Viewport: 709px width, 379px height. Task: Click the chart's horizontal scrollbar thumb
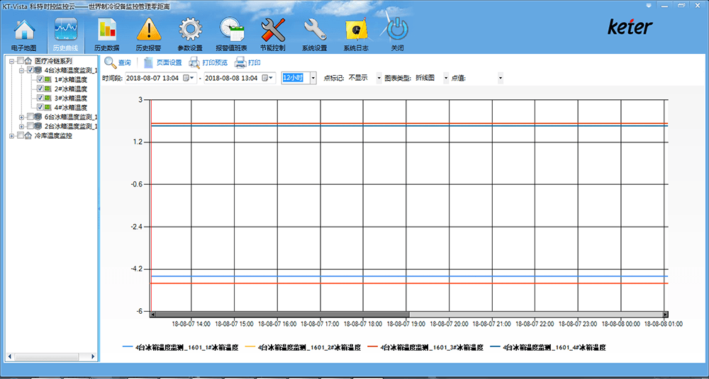point(282,315)
